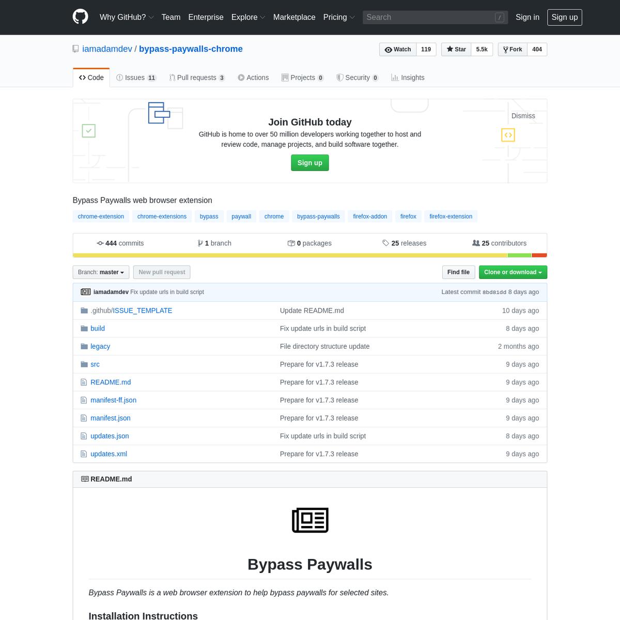Open the Branch: master dropdown
Viewport: 620px width, 620px height.
(x=101, y=272)
